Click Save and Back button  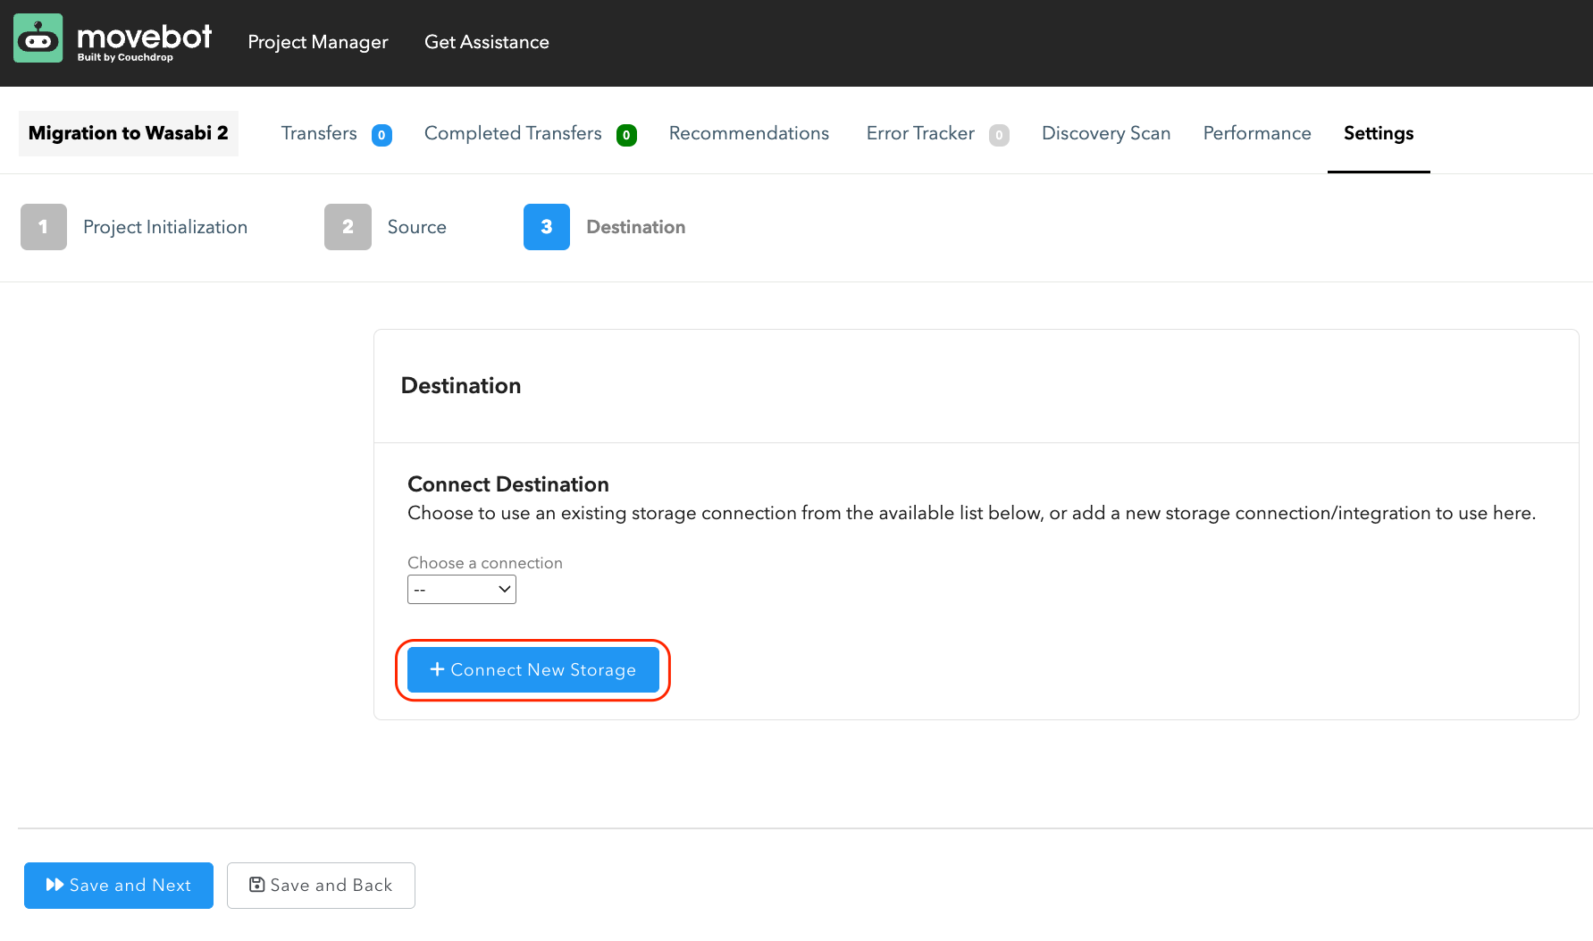[321, 886]
